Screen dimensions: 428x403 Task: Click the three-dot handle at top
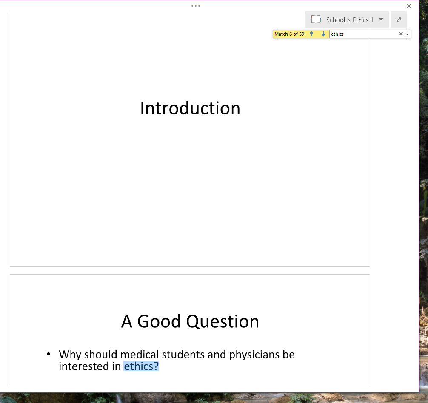coord(196,6)
